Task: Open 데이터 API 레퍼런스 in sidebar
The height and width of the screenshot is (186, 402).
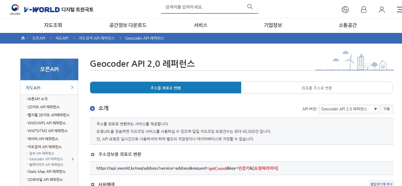Action: pyautogui.click(x=43, y=139)
